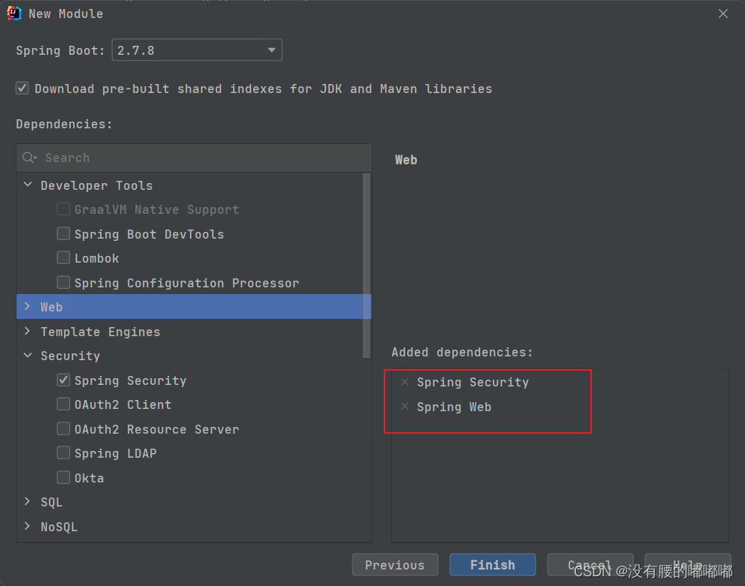This screenshot has width=745, height=586.
Task: Collapse the Developer Tools category
Action: (x=28, y=185)
